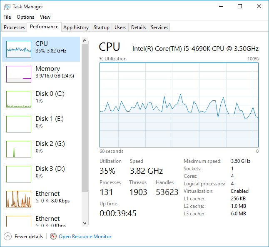Click the Intel Core i5-4690K processor name
The width and height of the screenshot is (269, 247).
pyautogui.click(x=195, y=49)
